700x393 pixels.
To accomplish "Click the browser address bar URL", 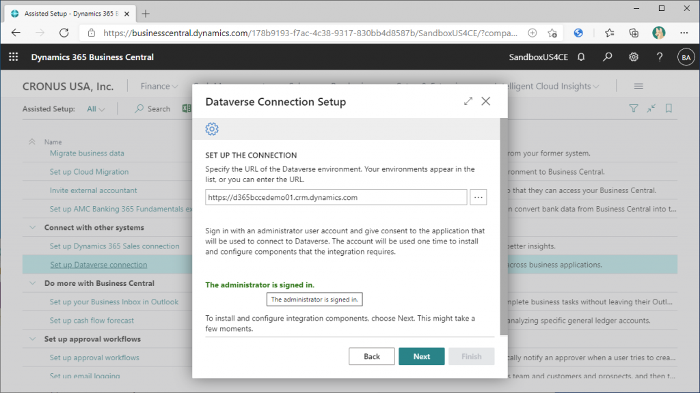I will 310,33.
